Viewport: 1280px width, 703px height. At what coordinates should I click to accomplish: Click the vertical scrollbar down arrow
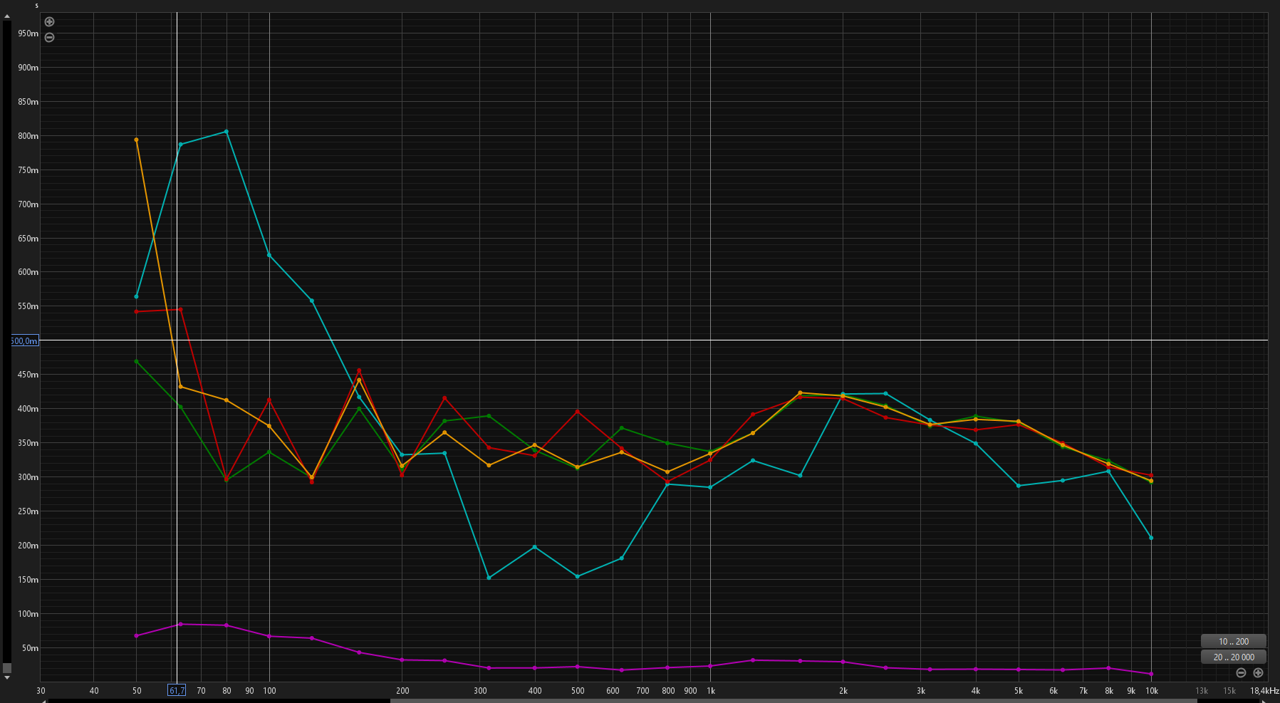(7, 678)
